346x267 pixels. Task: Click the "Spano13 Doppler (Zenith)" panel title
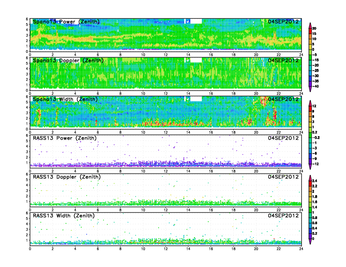tap(68, 60)
